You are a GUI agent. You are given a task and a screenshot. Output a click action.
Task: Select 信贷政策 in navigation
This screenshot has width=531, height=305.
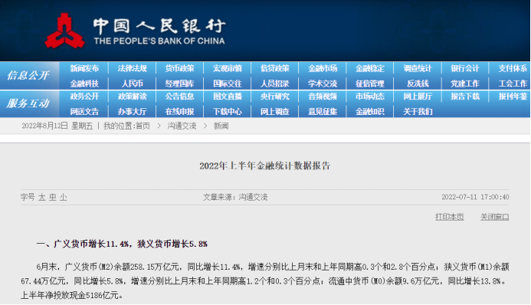(274, 68)
